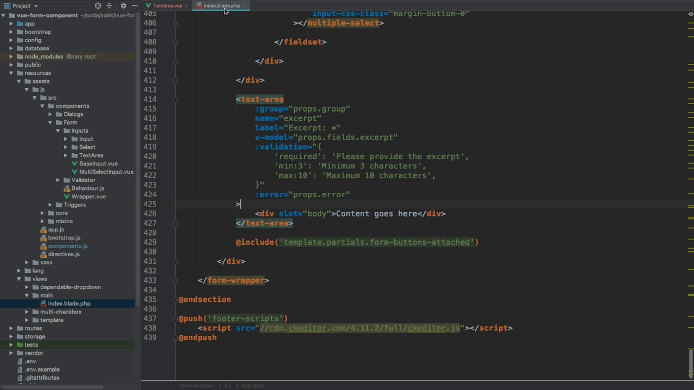Click the locate file target icon
Screen dimensions: 694x390
point(98,6)
